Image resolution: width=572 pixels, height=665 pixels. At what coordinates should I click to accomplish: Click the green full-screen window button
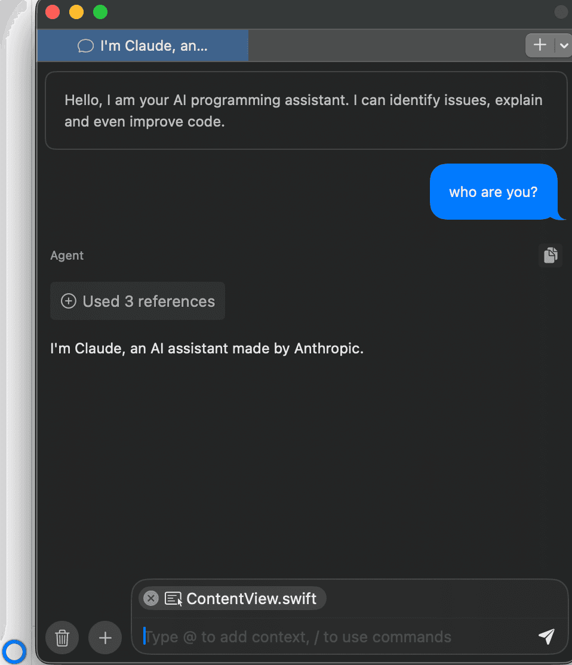(x=100, y=12)
